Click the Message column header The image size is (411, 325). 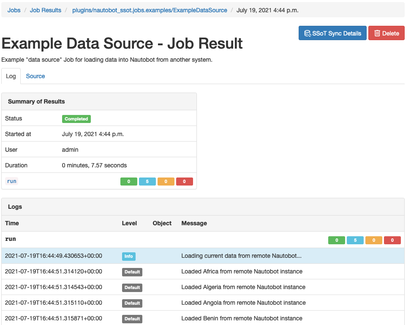(x=194, y=223)
